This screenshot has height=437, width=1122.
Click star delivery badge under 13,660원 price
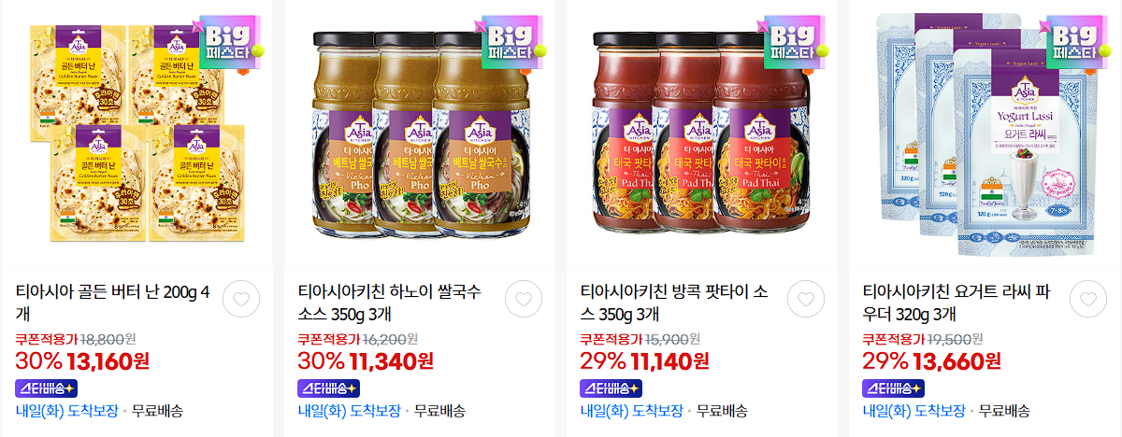click(894, 388)
